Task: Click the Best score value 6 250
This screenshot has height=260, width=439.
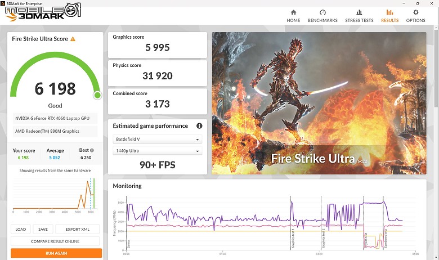Action: 86,158
